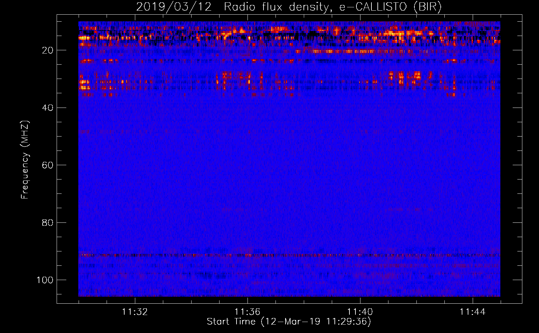
Task: Click the '11:36' time tick label
Action: pyautogui.click(x=247, y=312)
